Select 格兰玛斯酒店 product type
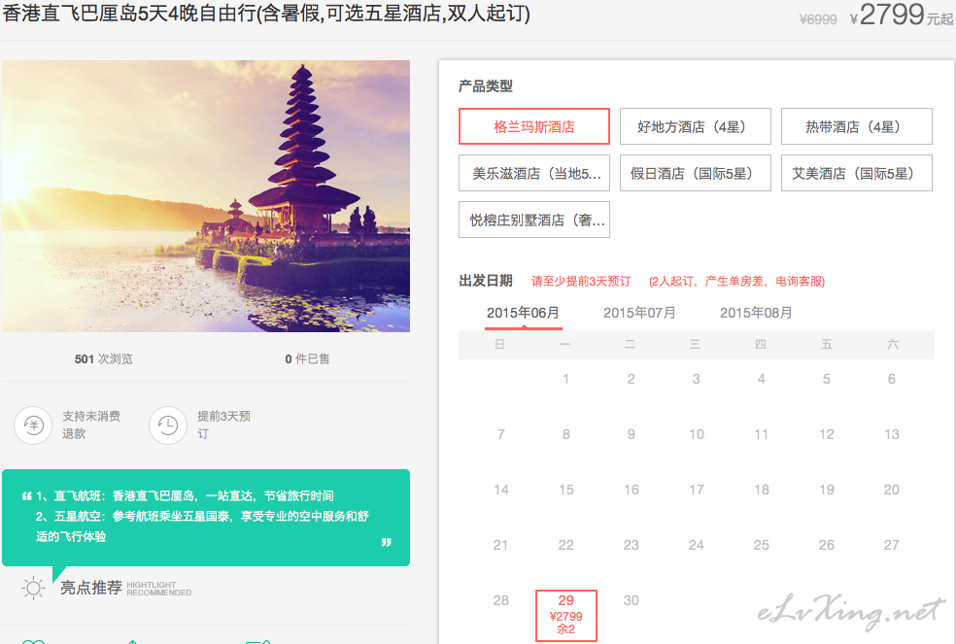The width and height of the screenshot is (956, 644). [x=534, y=126]
